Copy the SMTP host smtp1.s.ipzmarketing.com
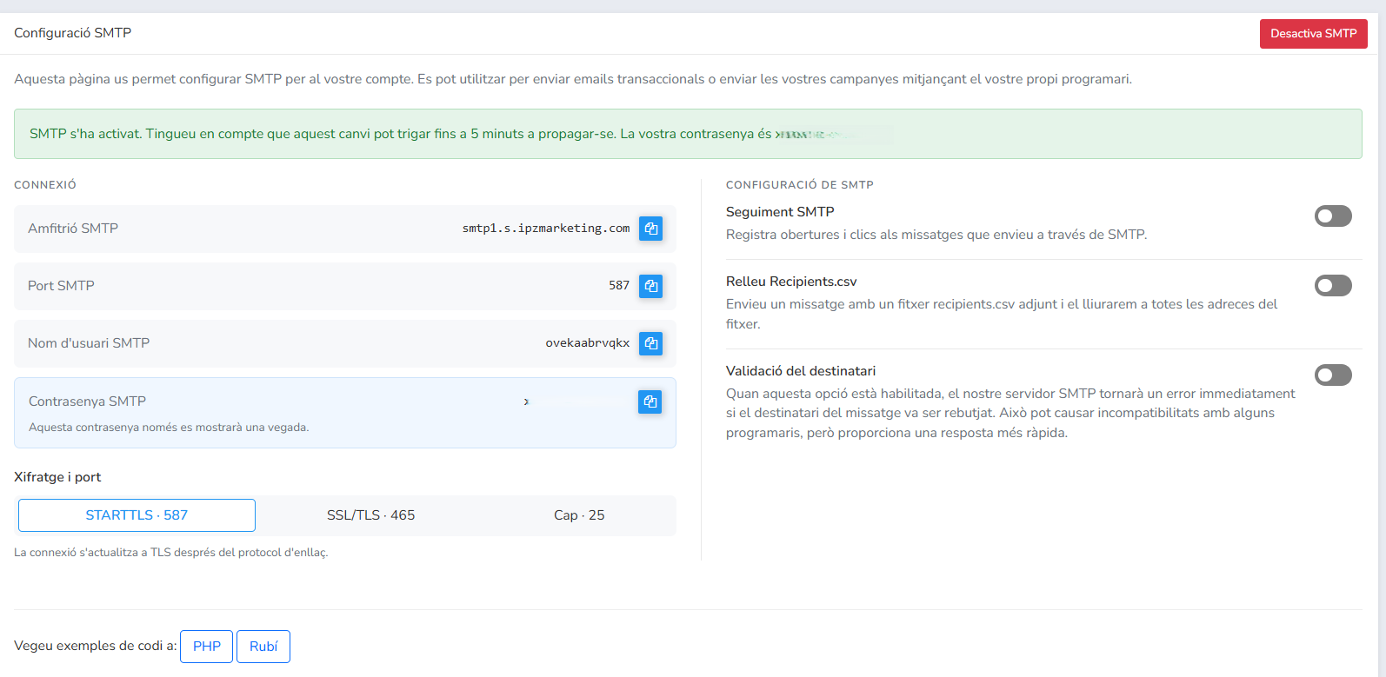The height and width of the screenshot is (677, 1386). [x=650, y=229]
